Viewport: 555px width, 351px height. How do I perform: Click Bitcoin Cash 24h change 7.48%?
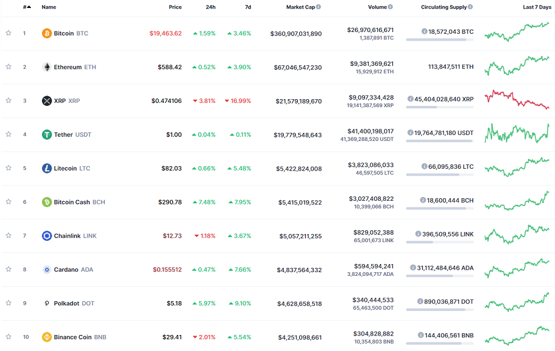click(204, 202)
